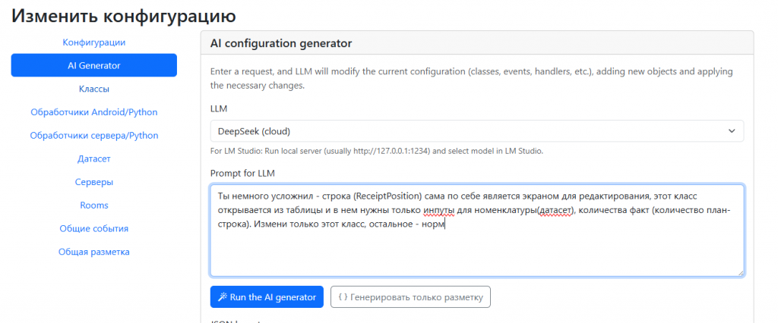This screenshot has width=778, height=323.
Task: Click the textarea resize handle corner
Action: point(740,272)
